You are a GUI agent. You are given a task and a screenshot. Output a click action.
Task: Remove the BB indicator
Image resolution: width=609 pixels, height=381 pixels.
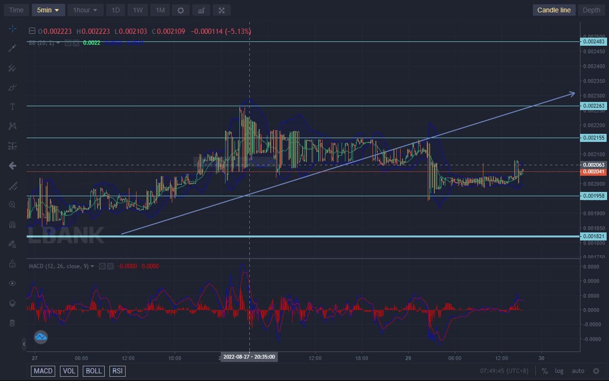coord(75,43)
